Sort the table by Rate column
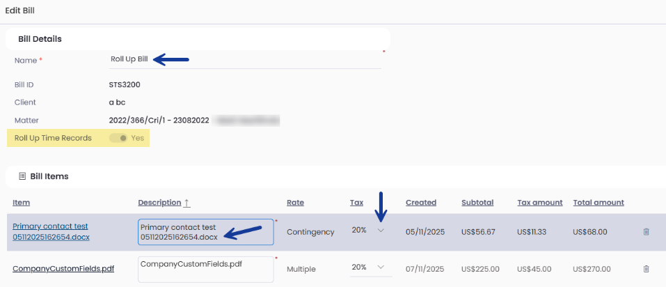The image size is (666, 287). pos(295,203)
